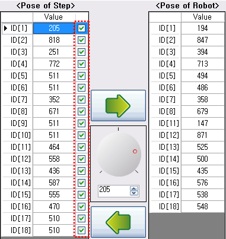Select the ID[11] row in Pose of Robot
Screen dimensions: 226x239
[x=187, y=123]
